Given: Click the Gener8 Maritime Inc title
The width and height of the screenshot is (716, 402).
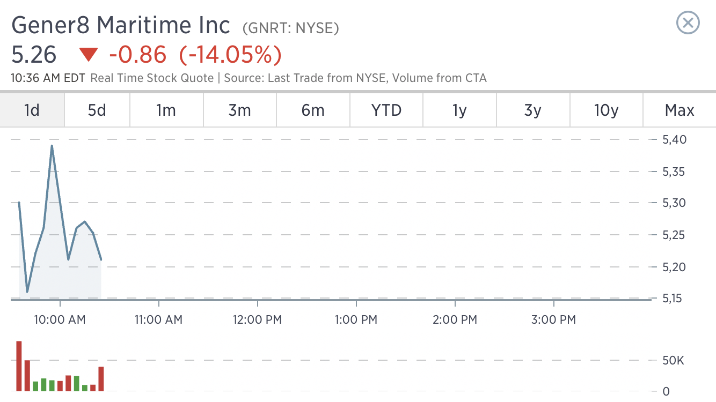Looking at the screenshot, I should tap(121, 26).
